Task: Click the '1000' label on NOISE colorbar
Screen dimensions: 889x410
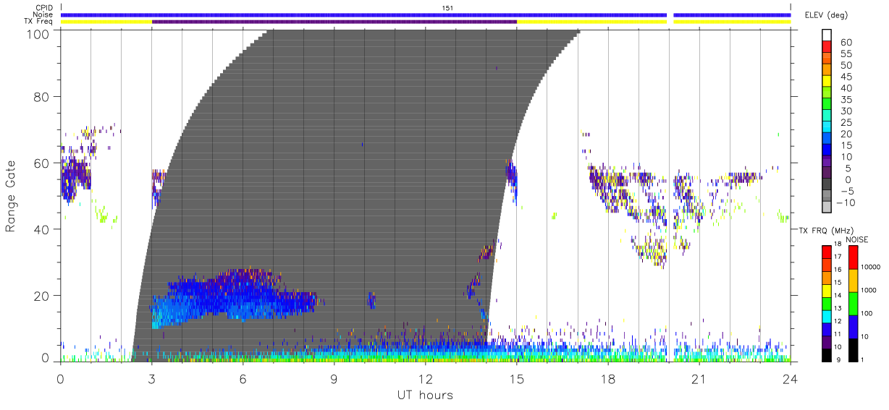Action: (869, 291)
